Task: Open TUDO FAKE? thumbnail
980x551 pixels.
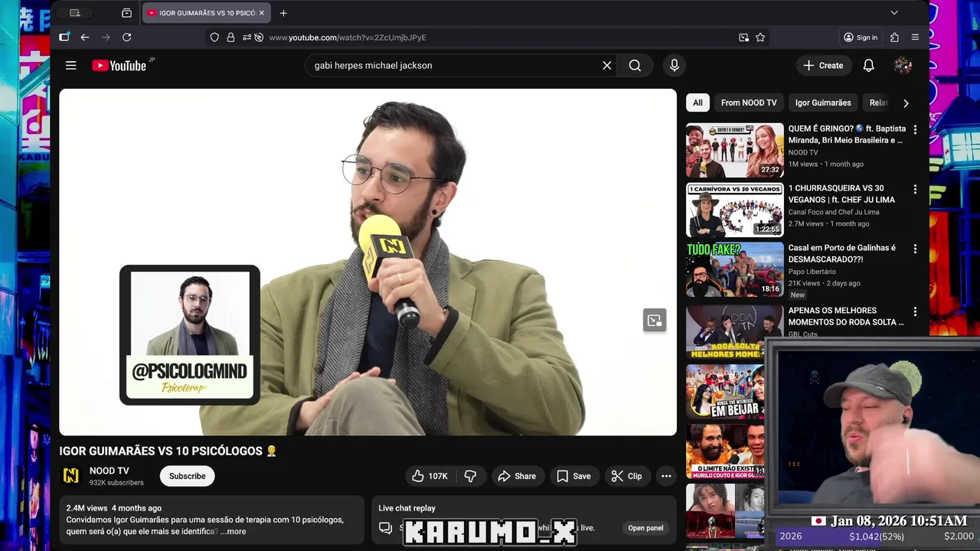Action: coord(735,270)
